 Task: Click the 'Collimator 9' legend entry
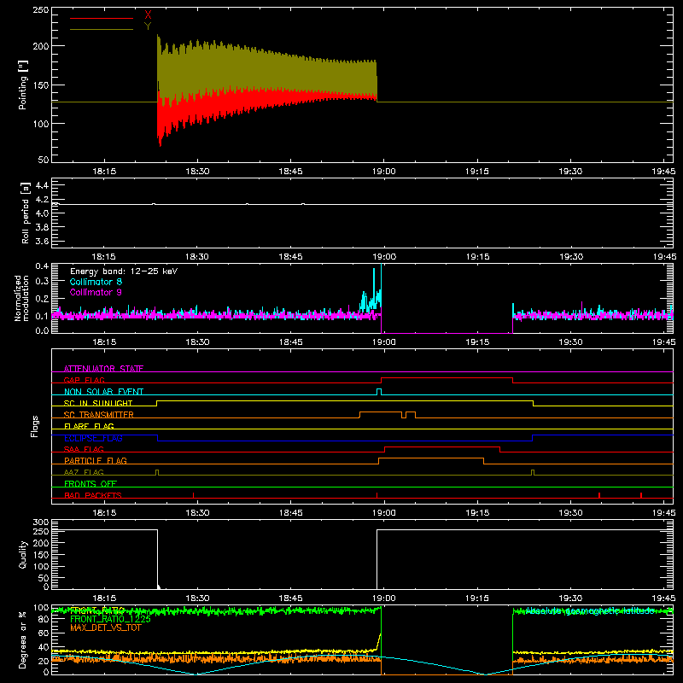pos(96,292)
